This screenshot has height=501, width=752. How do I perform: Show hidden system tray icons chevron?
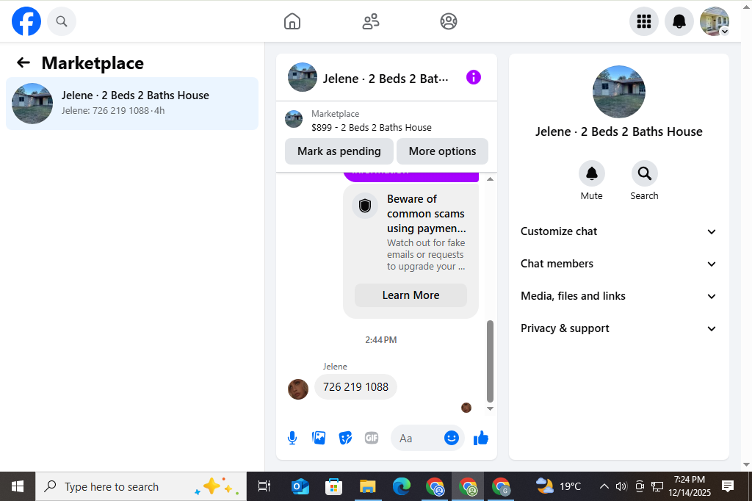coord(604,486)
